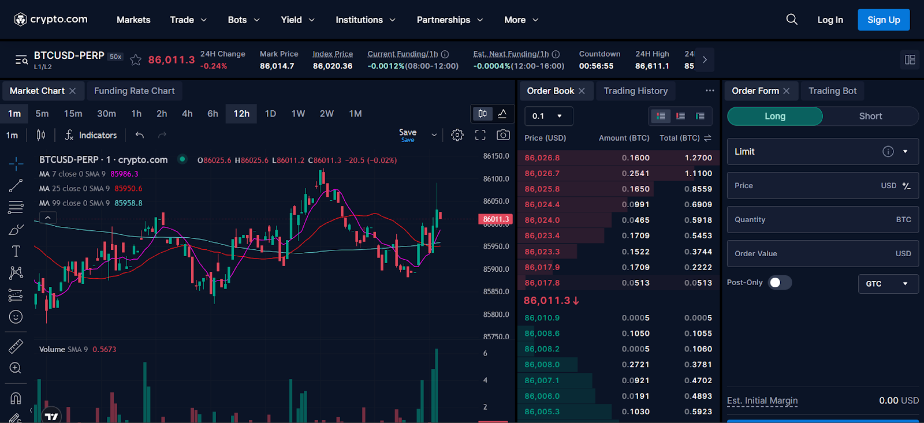Close the Market Chart tab
This screenshot has width=924, height=423.
(73, 91)
